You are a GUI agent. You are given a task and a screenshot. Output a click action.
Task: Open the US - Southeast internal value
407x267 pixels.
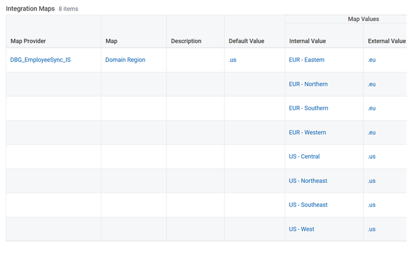click(x=308, y=205)
